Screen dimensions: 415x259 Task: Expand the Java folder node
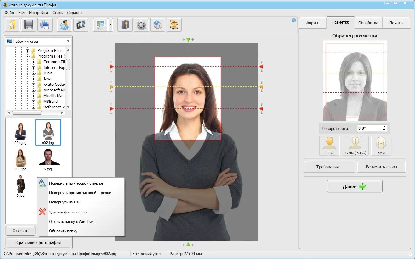click(34, 79)
